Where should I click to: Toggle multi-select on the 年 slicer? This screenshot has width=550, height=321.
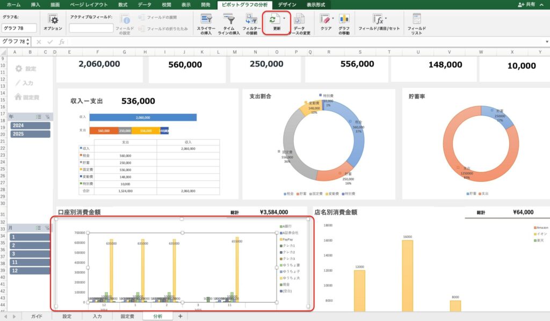tap(39, 116)
